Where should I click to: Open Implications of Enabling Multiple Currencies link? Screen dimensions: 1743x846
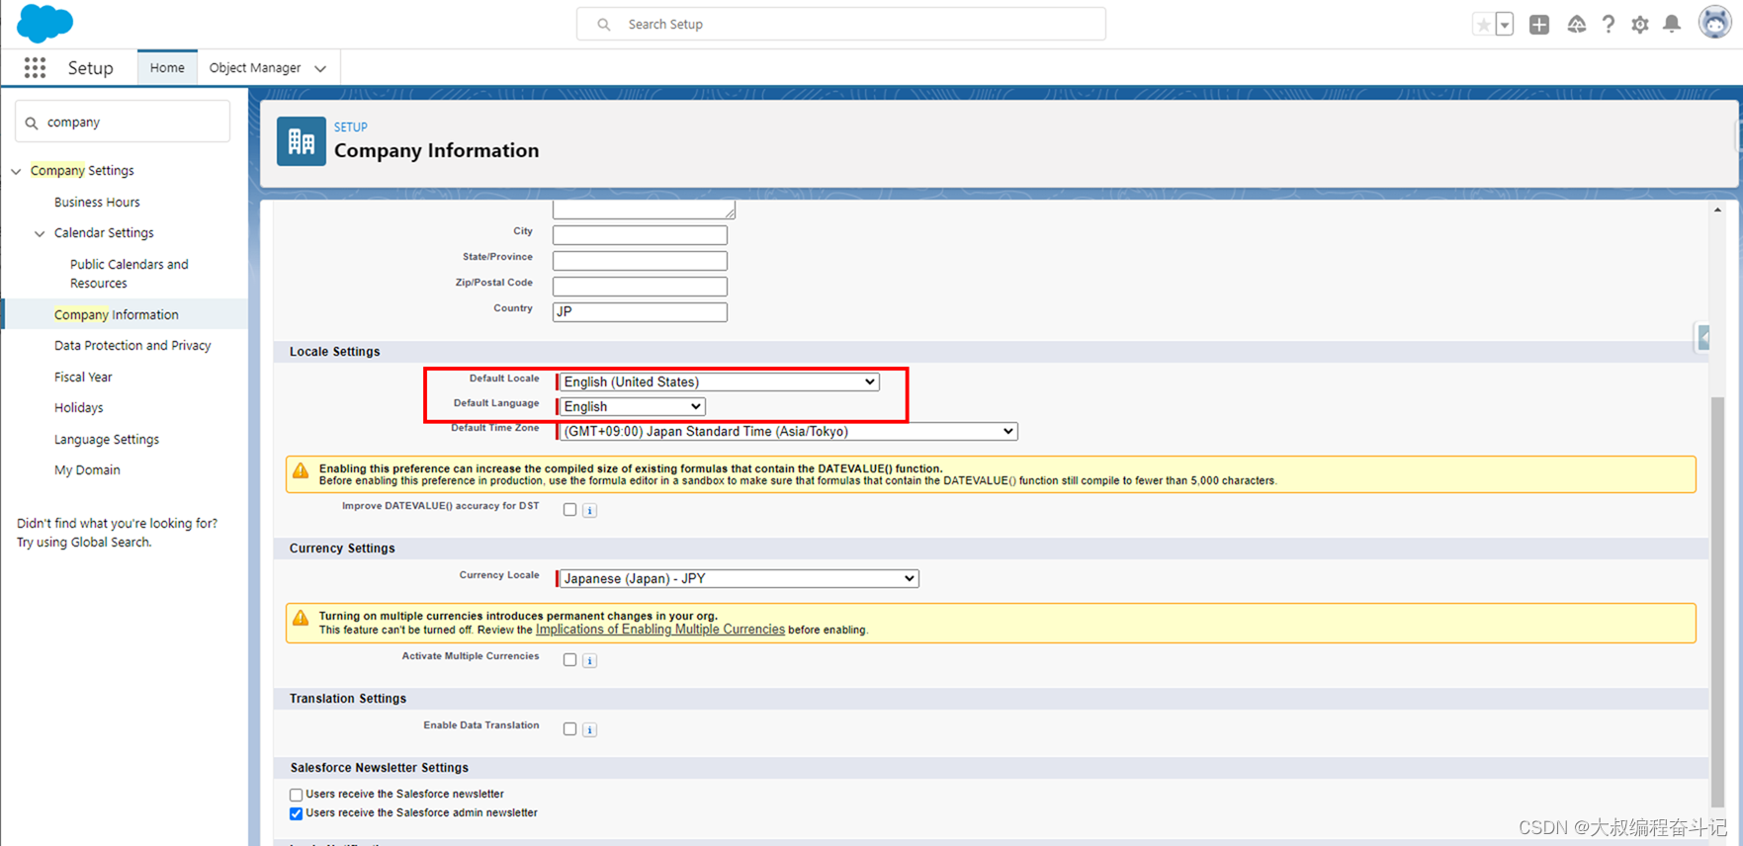pyautogui.click(x=660, y=630)
